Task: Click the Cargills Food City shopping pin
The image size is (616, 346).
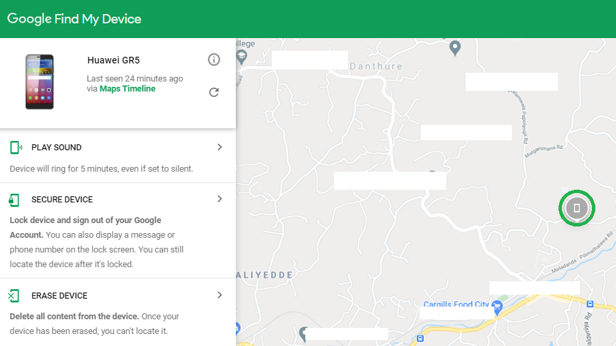Action: 497,307
